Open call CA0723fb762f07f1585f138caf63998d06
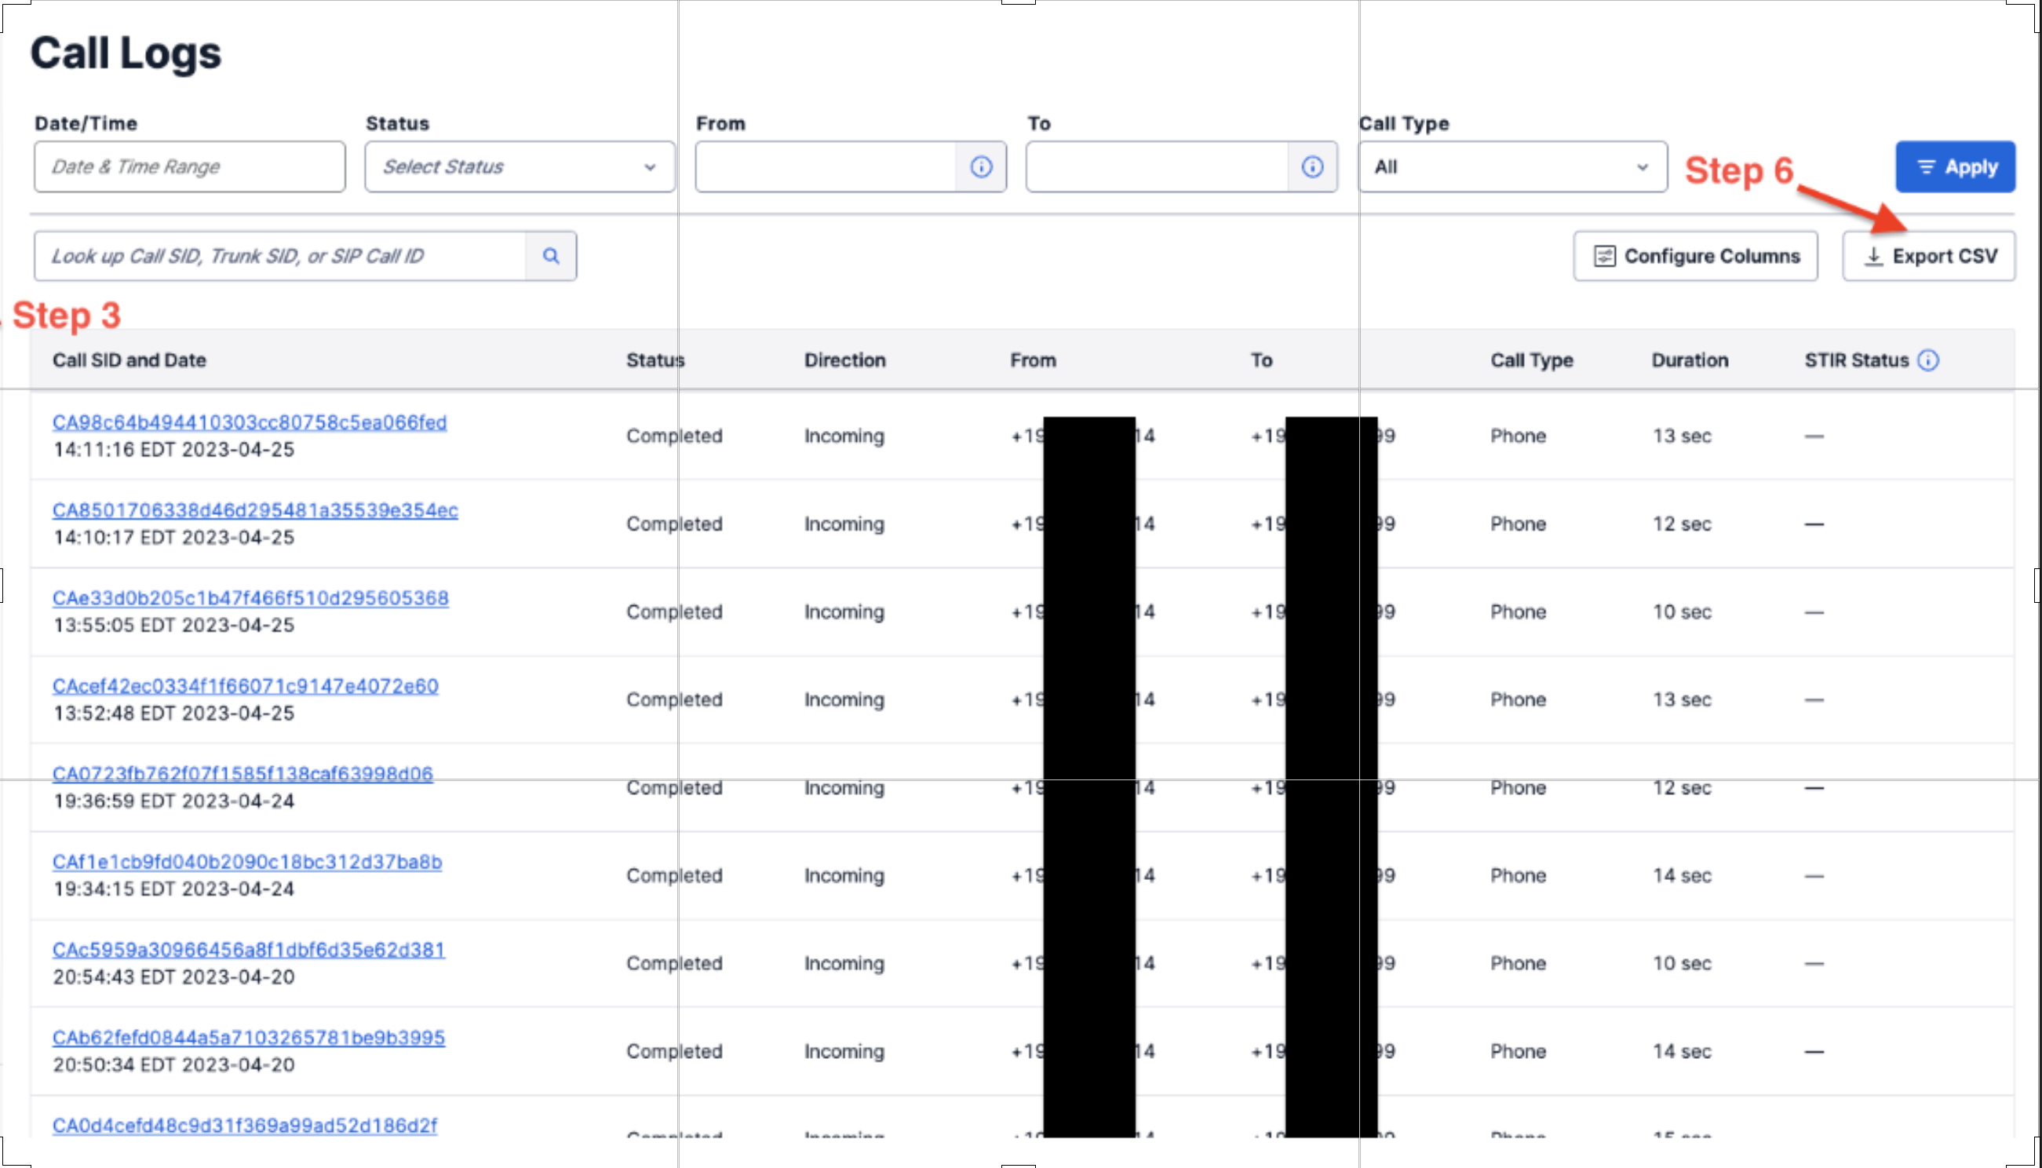 pyautogui.click(x=242, y=774)
